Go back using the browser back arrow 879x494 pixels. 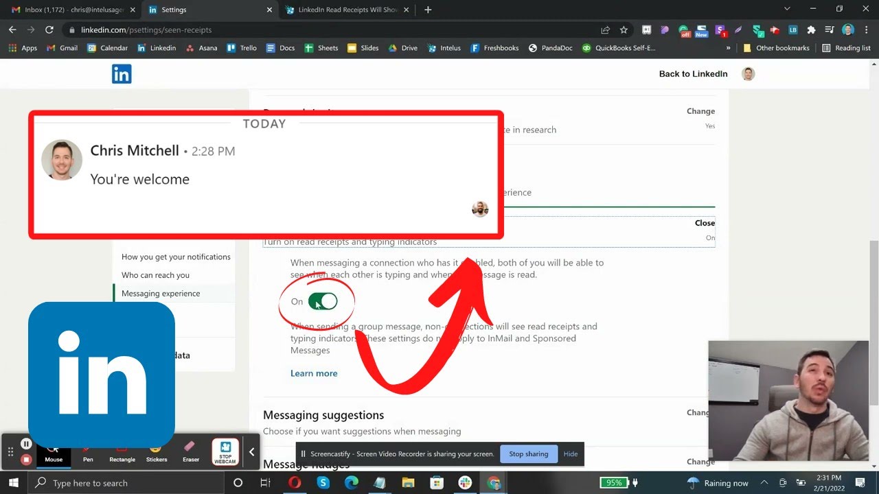(12, 30)
